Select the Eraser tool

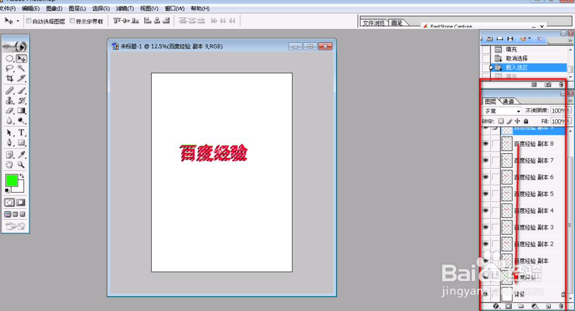click(x=10, y=111)
